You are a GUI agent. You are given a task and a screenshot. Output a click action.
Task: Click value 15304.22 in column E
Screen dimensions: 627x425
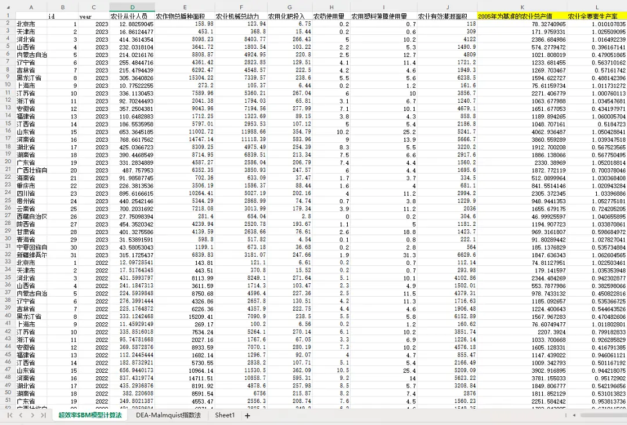click(185, 78)
